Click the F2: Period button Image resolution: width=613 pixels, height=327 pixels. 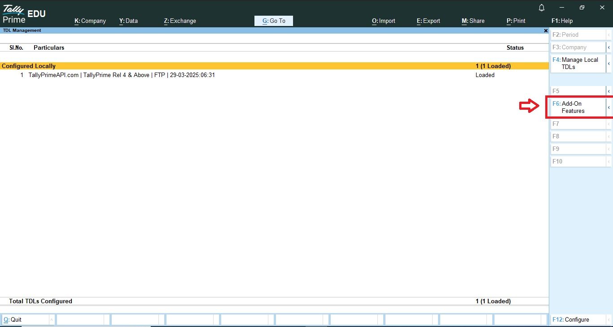578,34
